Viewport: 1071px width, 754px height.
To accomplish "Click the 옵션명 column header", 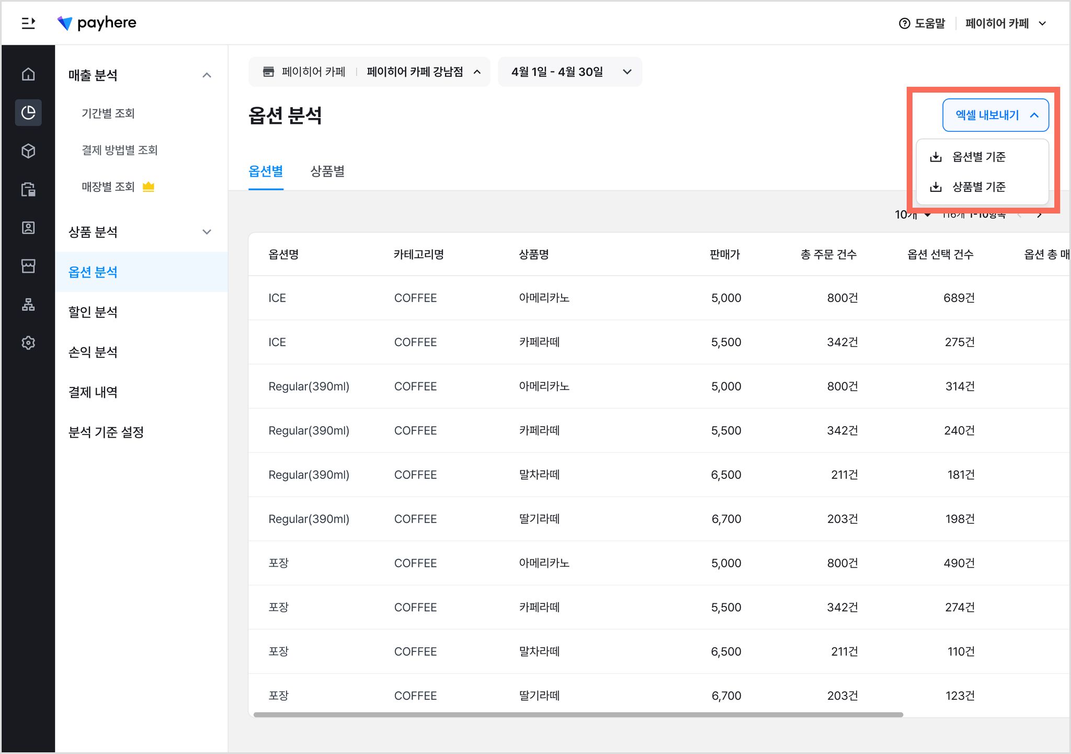I will (x=283, y=255).
